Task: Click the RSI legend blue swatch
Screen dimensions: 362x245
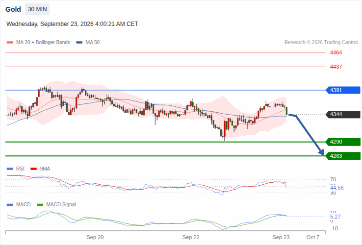Action: [x=10, y=169]
